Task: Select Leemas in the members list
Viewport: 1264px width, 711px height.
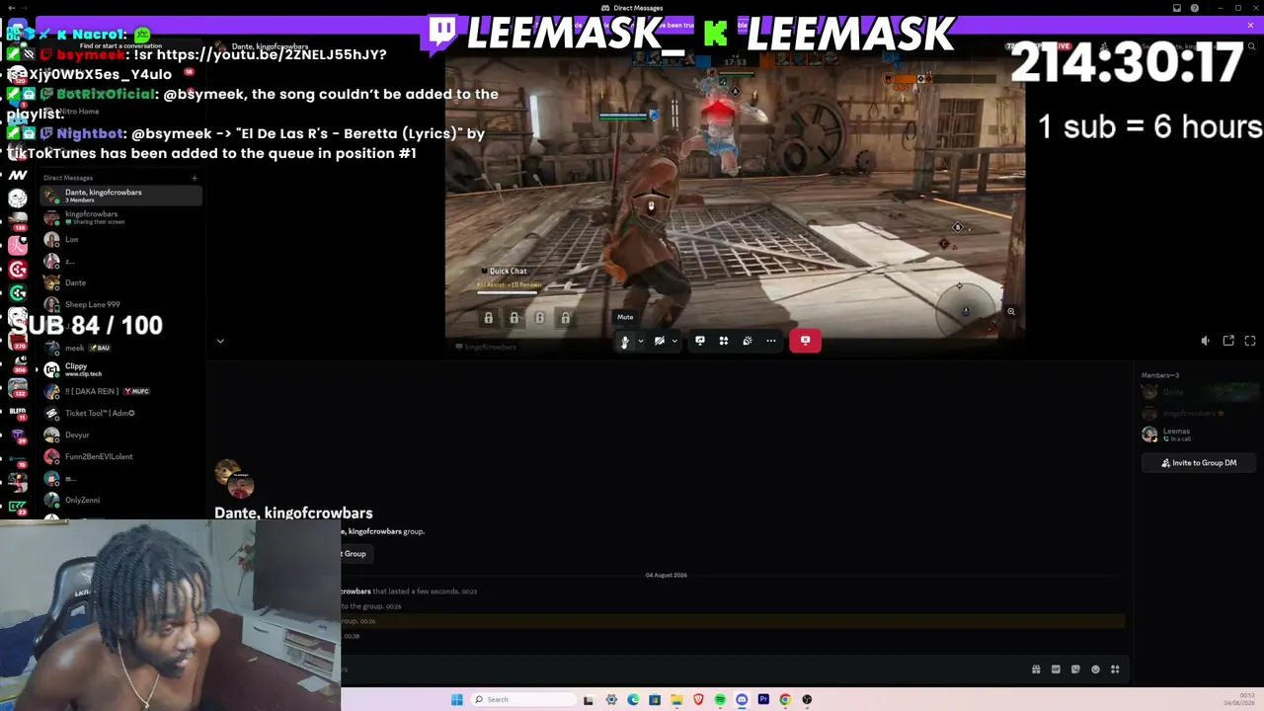Action: pos(1199,434)
